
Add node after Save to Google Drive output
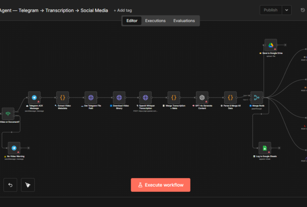tap(285, 45)
